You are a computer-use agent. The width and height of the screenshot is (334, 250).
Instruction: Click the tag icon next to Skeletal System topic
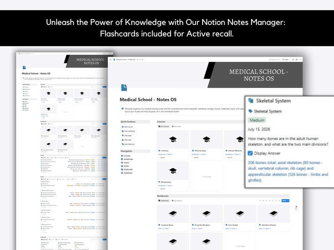point(250,111)
